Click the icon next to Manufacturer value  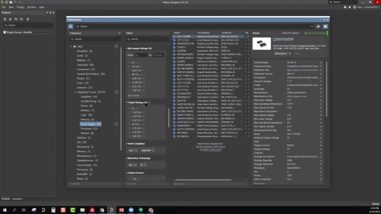[321, 93]
